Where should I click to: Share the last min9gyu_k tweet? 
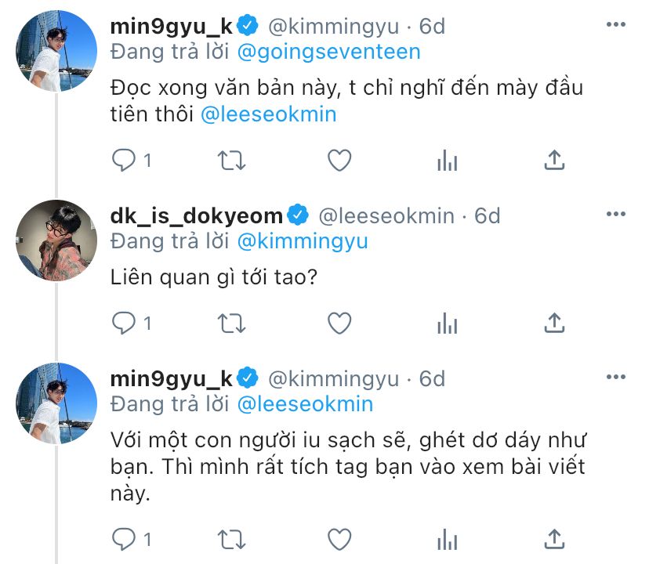point(554,538)
